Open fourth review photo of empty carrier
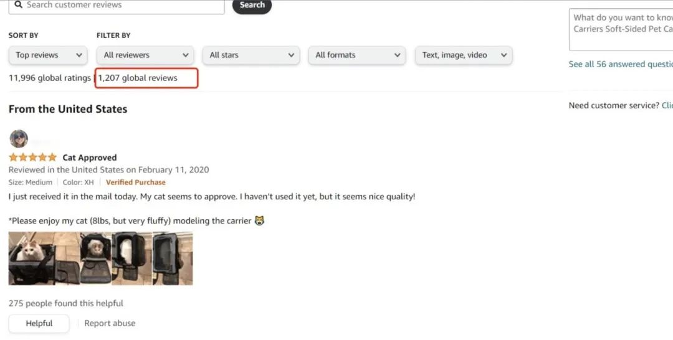The width and height of the screenshot is (673, 340). pos(173,258)
